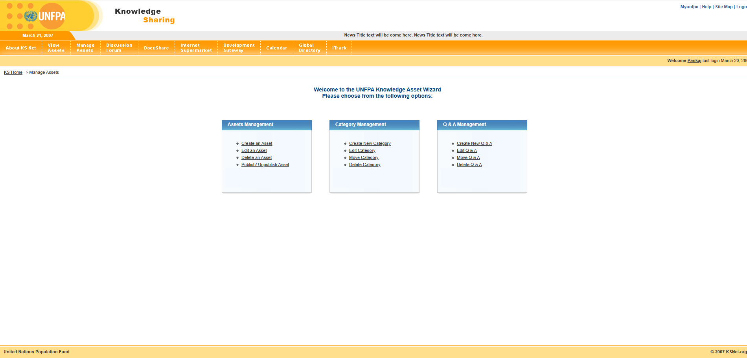Open the Site Map link

[x=724, y=7]
